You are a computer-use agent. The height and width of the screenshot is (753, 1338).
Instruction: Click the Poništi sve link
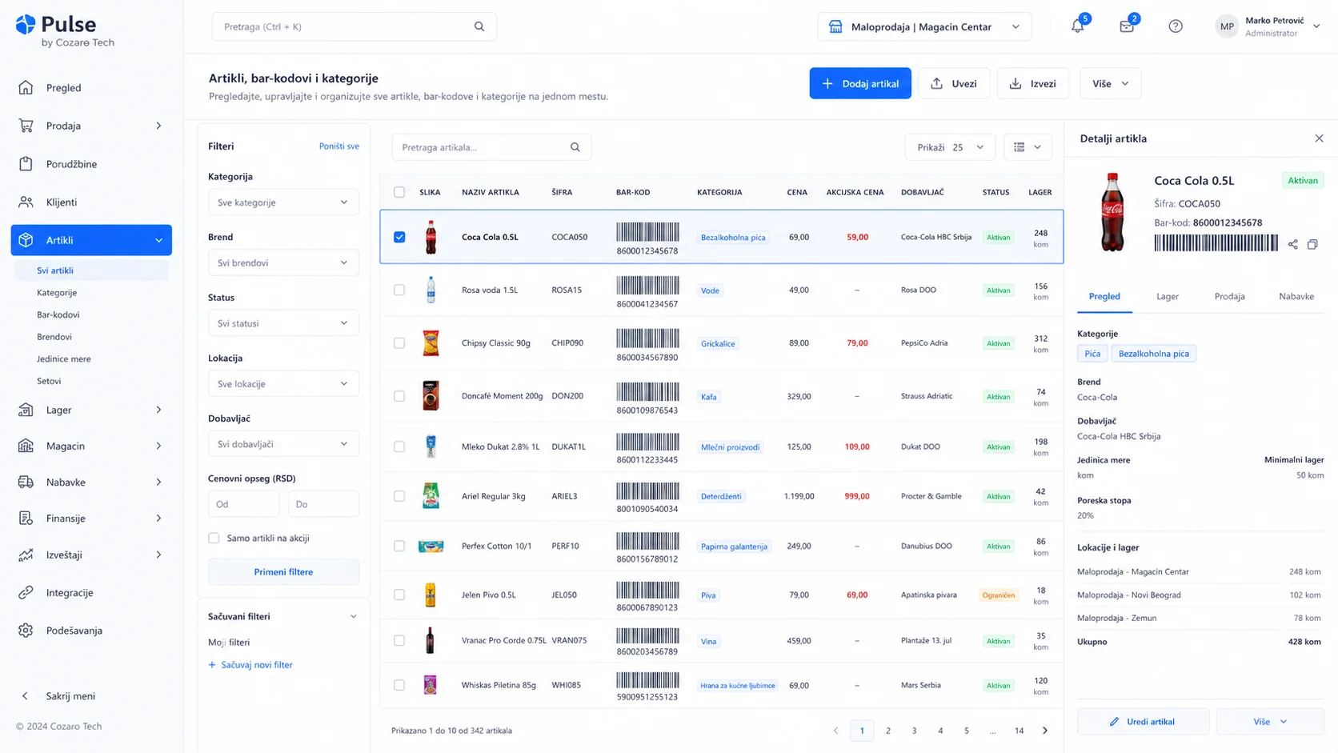click(x=339, y=146)
